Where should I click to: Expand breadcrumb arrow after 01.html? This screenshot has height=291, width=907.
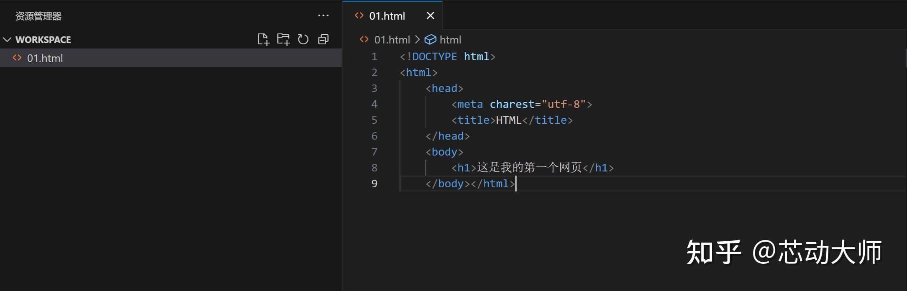coord(417,39)
